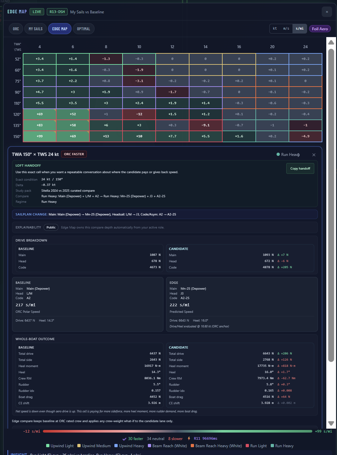The width and height of the screenshot is (337, 455).
Task: Click the checkmark icon beside 30 faster
Action: tap(124, 439)
